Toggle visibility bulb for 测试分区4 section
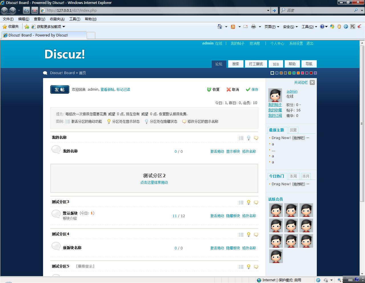Screen dimensions: 365x283 (249, 235)
